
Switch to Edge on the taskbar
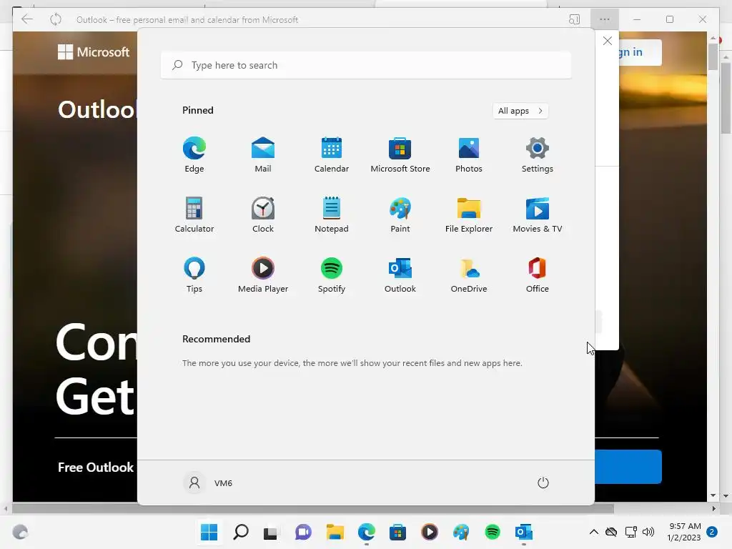click(x=367, y=532)
